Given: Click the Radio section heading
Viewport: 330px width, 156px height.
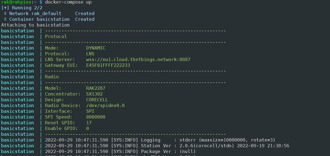Looking at the screenshot, I should (52, 77).
